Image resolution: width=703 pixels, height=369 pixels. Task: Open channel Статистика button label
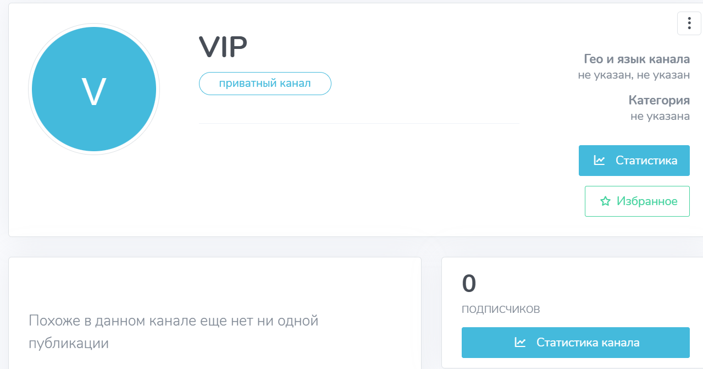click(x=646, y=161)
